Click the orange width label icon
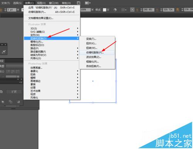 click(x=178, y=10)
